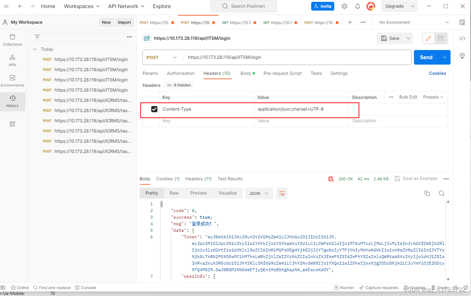Select the comments icon beside the edit pencil
The image size is (471, 296).
pyautogui.click(x=440, y=38)
